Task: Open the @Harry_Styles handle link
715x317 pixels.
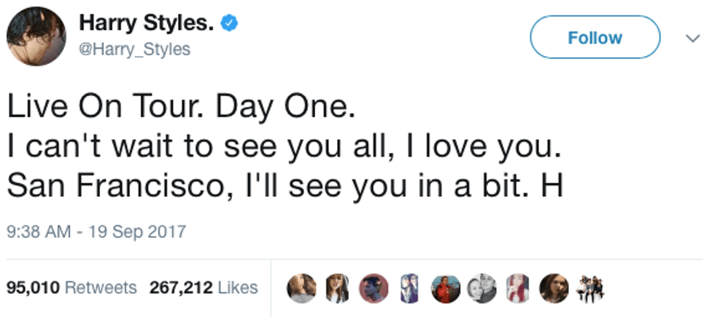Action: [134, 49]
